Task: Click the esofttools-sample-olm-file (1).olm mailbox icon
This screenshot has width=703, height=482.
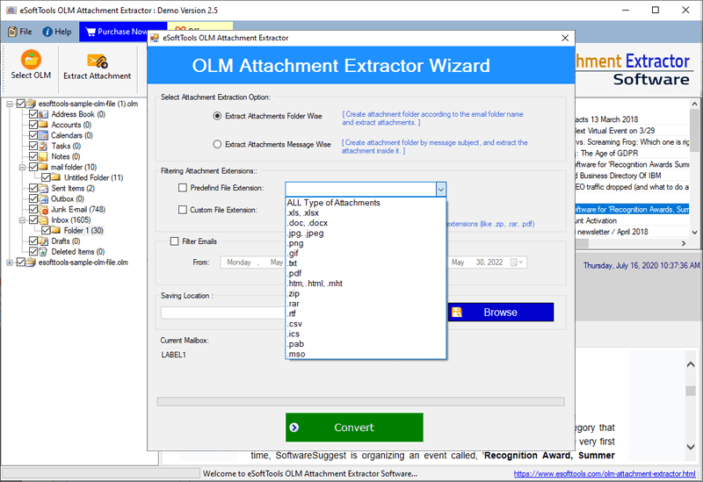Action: pyautogui.click(x=31, y=104)
